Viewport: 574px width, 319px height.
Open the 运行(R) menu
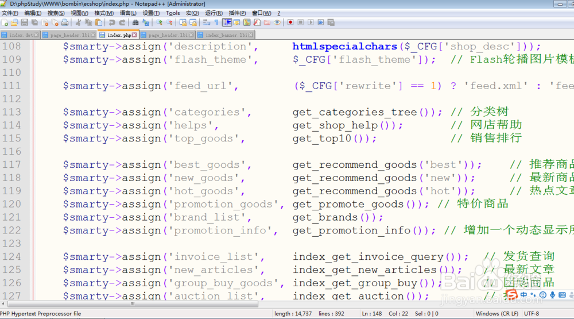(x=214, y=13)
